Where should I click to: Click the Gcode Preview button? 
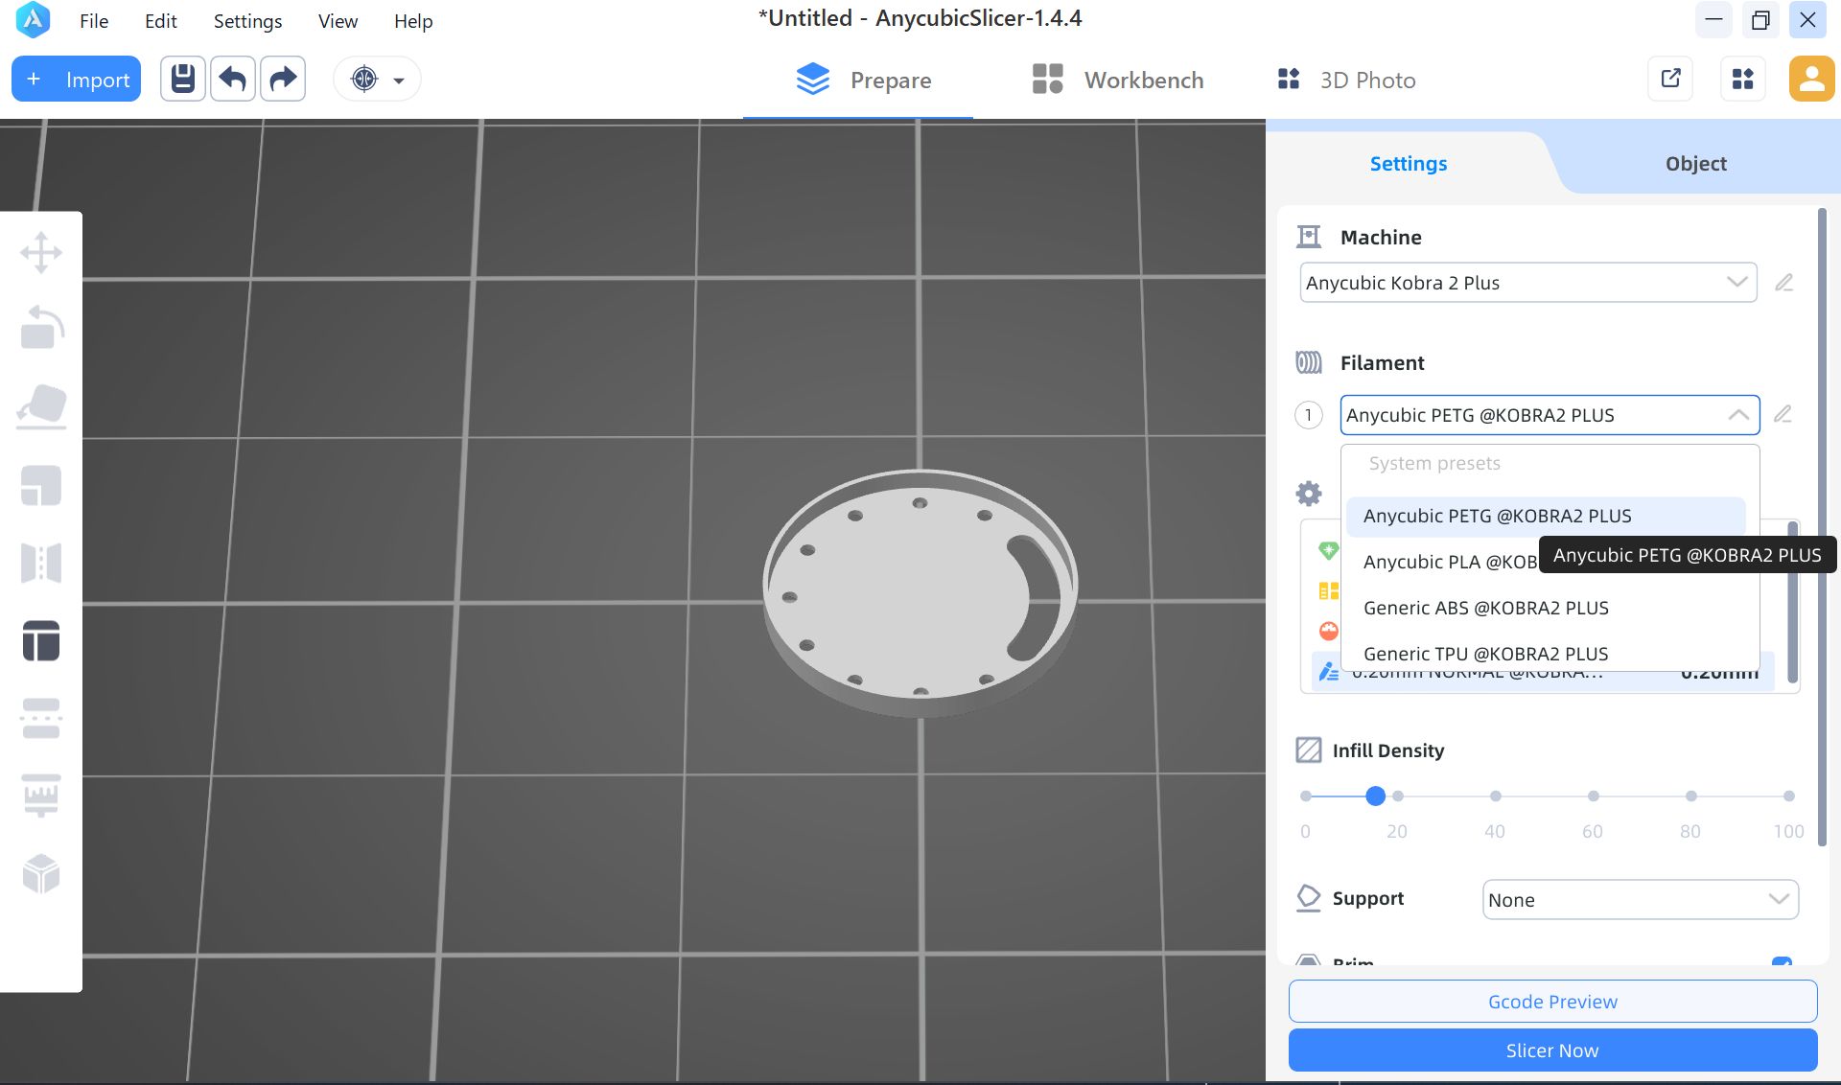point(1552,1002)
